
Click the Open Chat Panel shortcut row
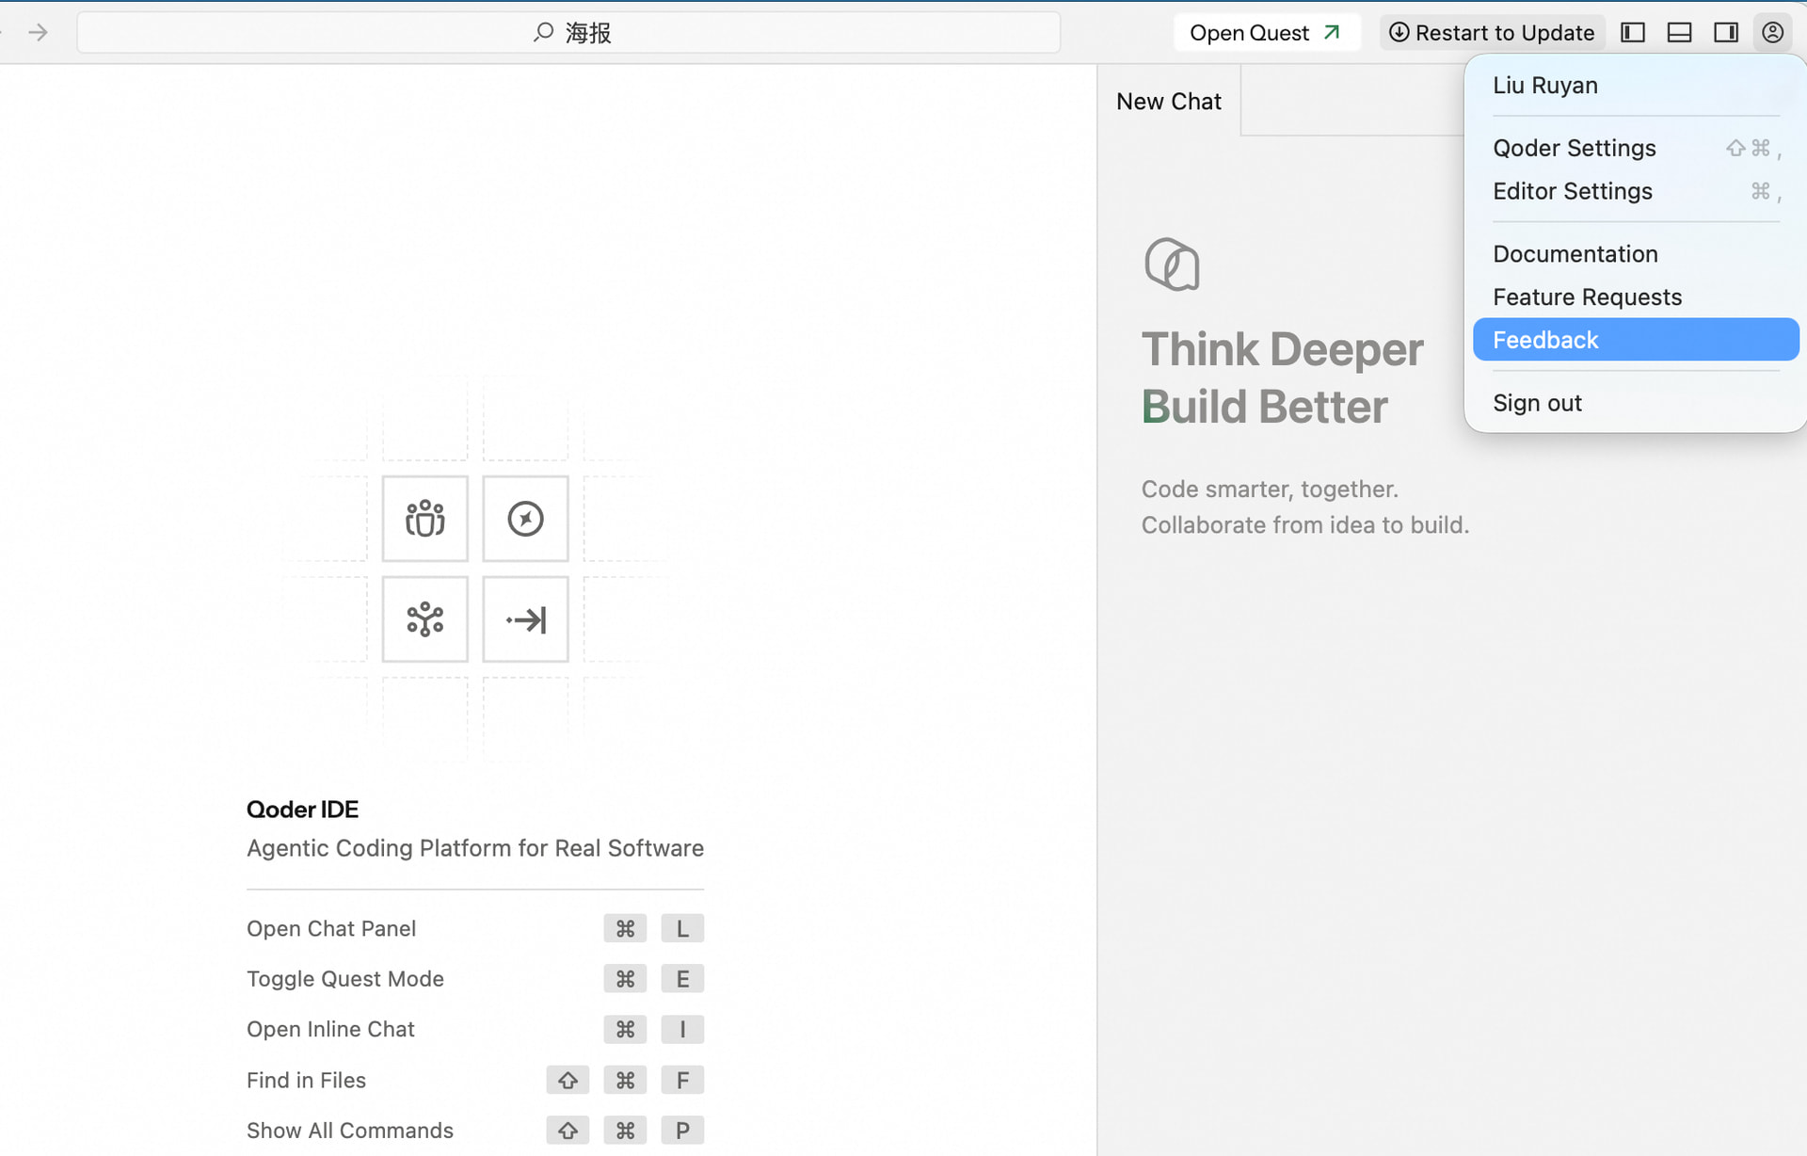(x=475, y=929)
